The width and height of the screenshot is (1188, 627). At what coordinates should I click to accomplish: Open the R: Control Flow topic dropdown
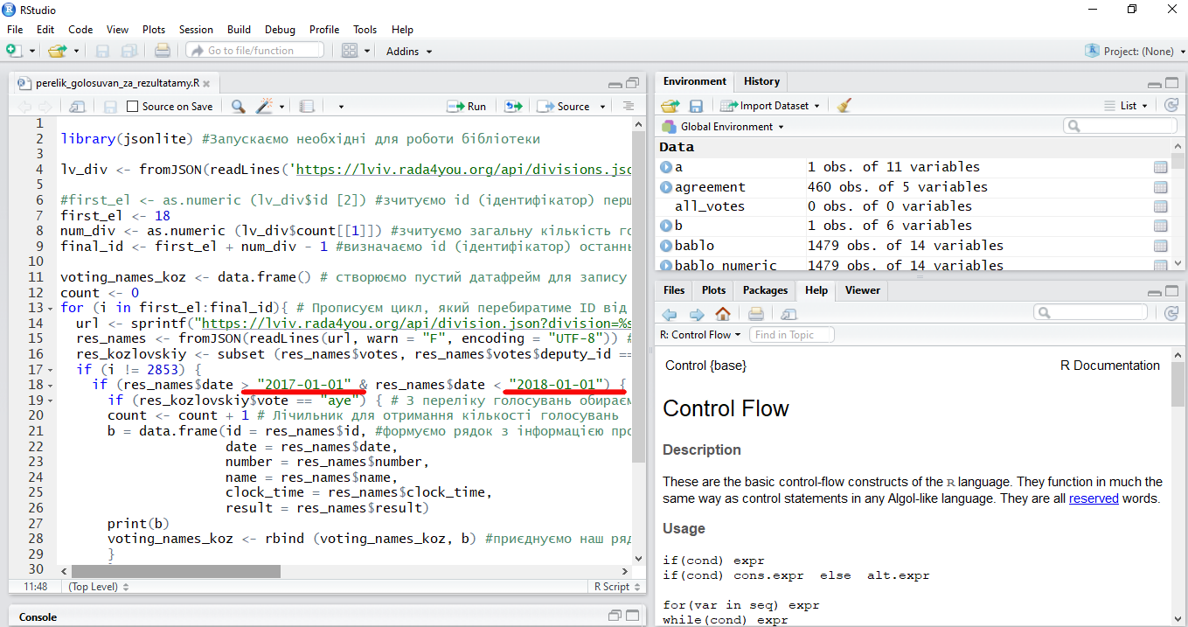pyautogui.click(x=701, y=335)
